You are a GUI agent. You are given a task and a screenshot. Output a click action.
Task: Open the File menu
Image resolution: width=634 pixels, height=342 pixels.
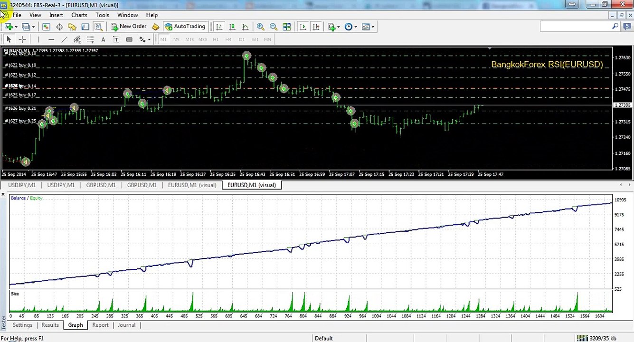click(17, 15)
